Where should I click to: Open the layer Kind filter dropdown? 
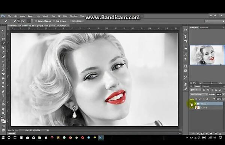pyautogui.click(x=196, y=90)
